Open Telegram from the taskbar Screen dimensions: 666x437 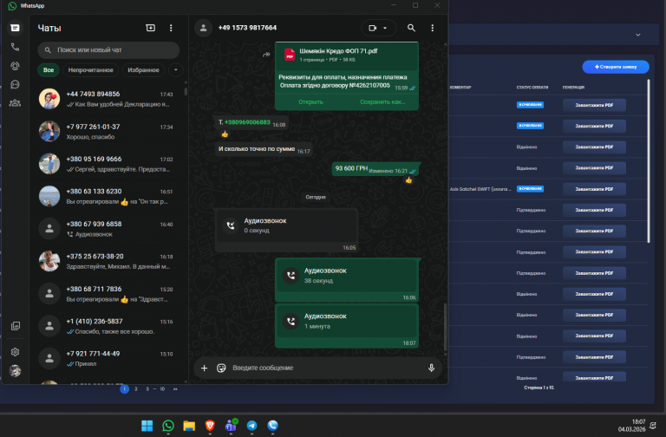click(251, 426)
